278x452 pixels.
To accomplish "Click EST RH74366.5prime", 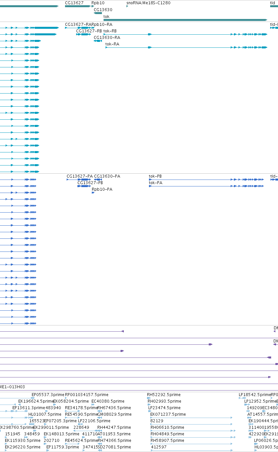I will point(114,441).
